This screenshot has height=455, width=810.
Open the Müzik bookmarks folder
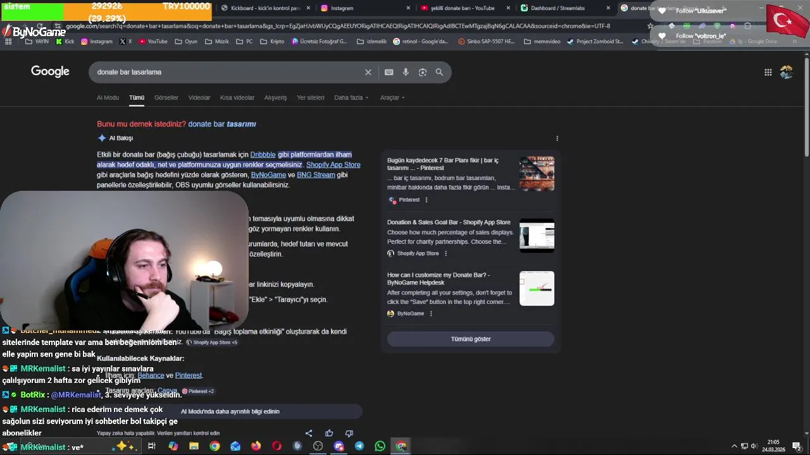(x=216, y=41)
